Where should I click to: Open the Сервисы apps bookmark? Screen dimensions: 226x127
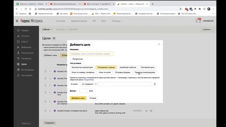point(21,14)
